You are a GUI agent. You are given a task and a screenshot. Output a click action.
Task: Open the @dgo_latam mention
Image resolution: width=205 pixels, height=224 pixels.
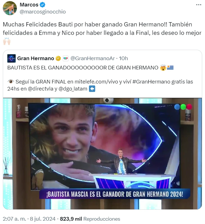click(x=73, y=89)
